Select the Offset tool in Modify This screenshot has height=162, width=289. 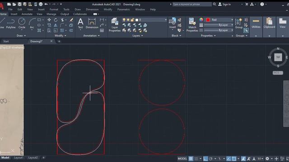tap(71, 30)
